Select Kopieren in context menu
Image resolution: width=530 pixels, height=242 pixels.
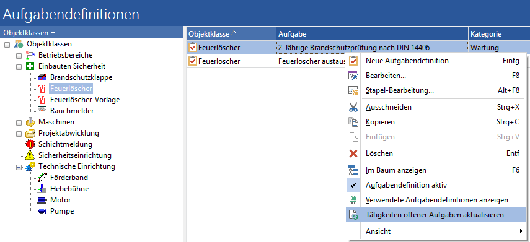pyautogui.click(x=436, y=122)
